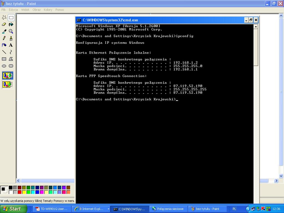Screen dimensions: 284x213
Task: Click Paint horizontal scrollbar right arrow
Action: 276,181
